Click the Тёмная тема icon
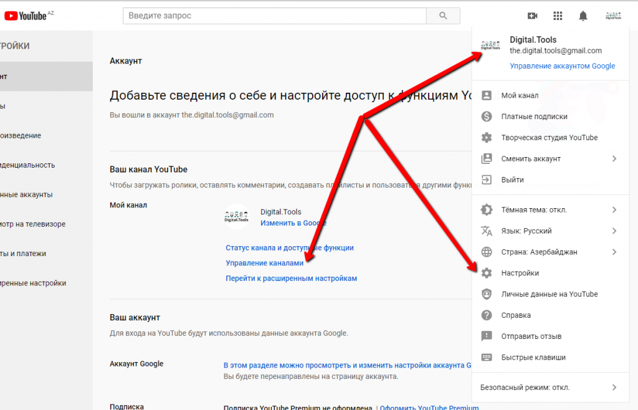The image size is (638, 410). tap(487, 210)
